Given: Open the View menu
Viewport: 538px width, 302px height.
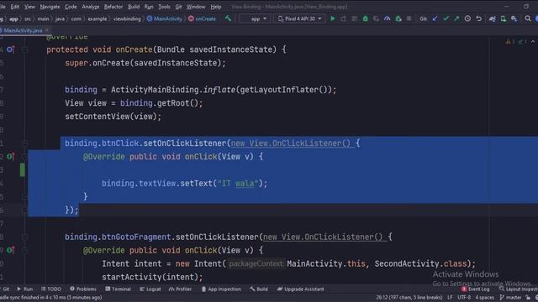Looking at the screenshot, I should [x=29, y=7].
